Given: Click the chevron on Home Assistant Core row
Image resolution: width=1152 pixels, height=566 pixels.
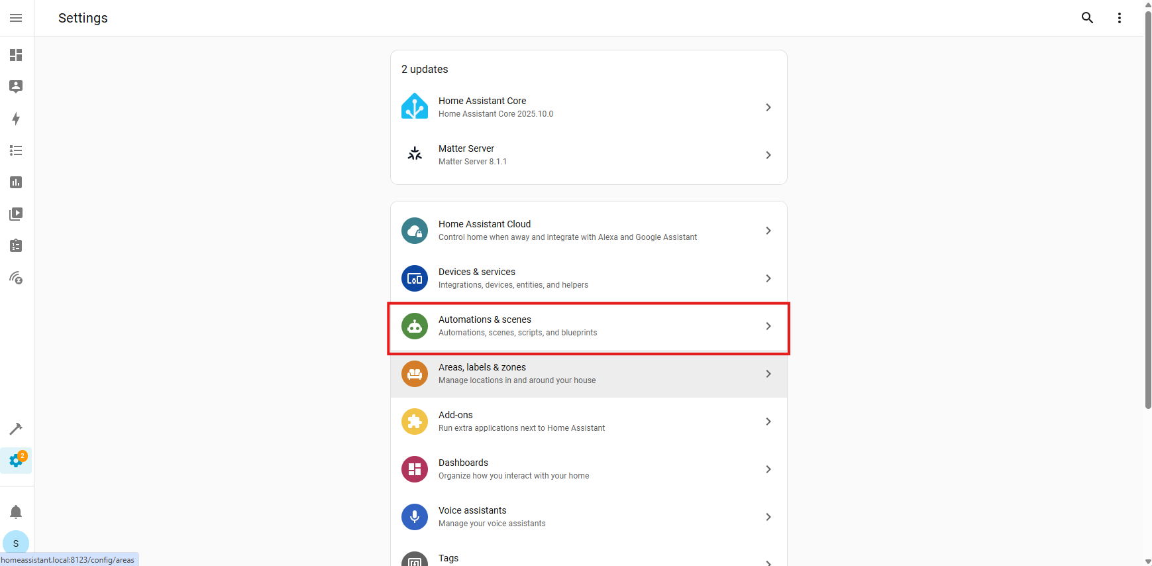Looking at the screenshot, I should pos(768,107).
